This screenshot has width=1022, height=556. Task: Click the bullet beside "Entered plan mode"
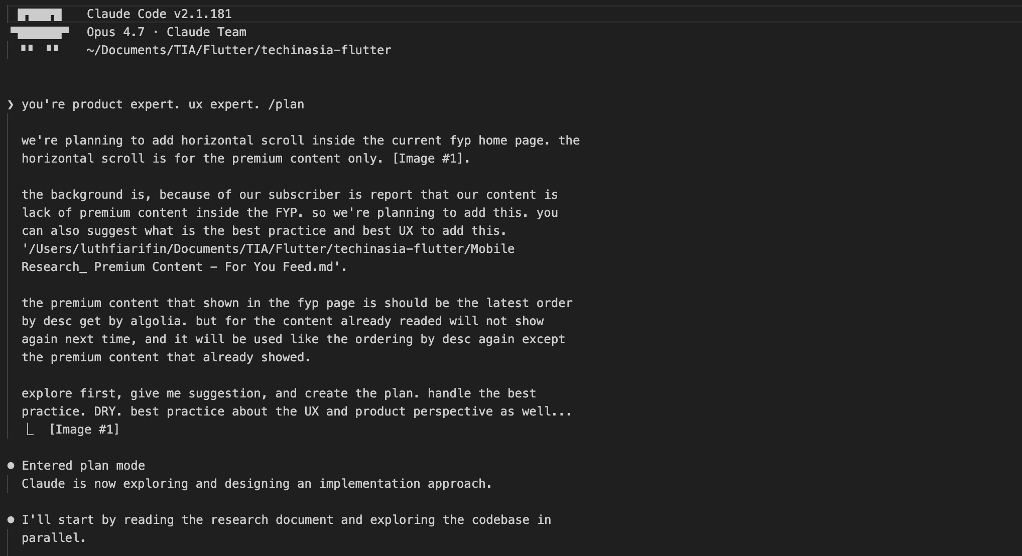tap(11, 466)
